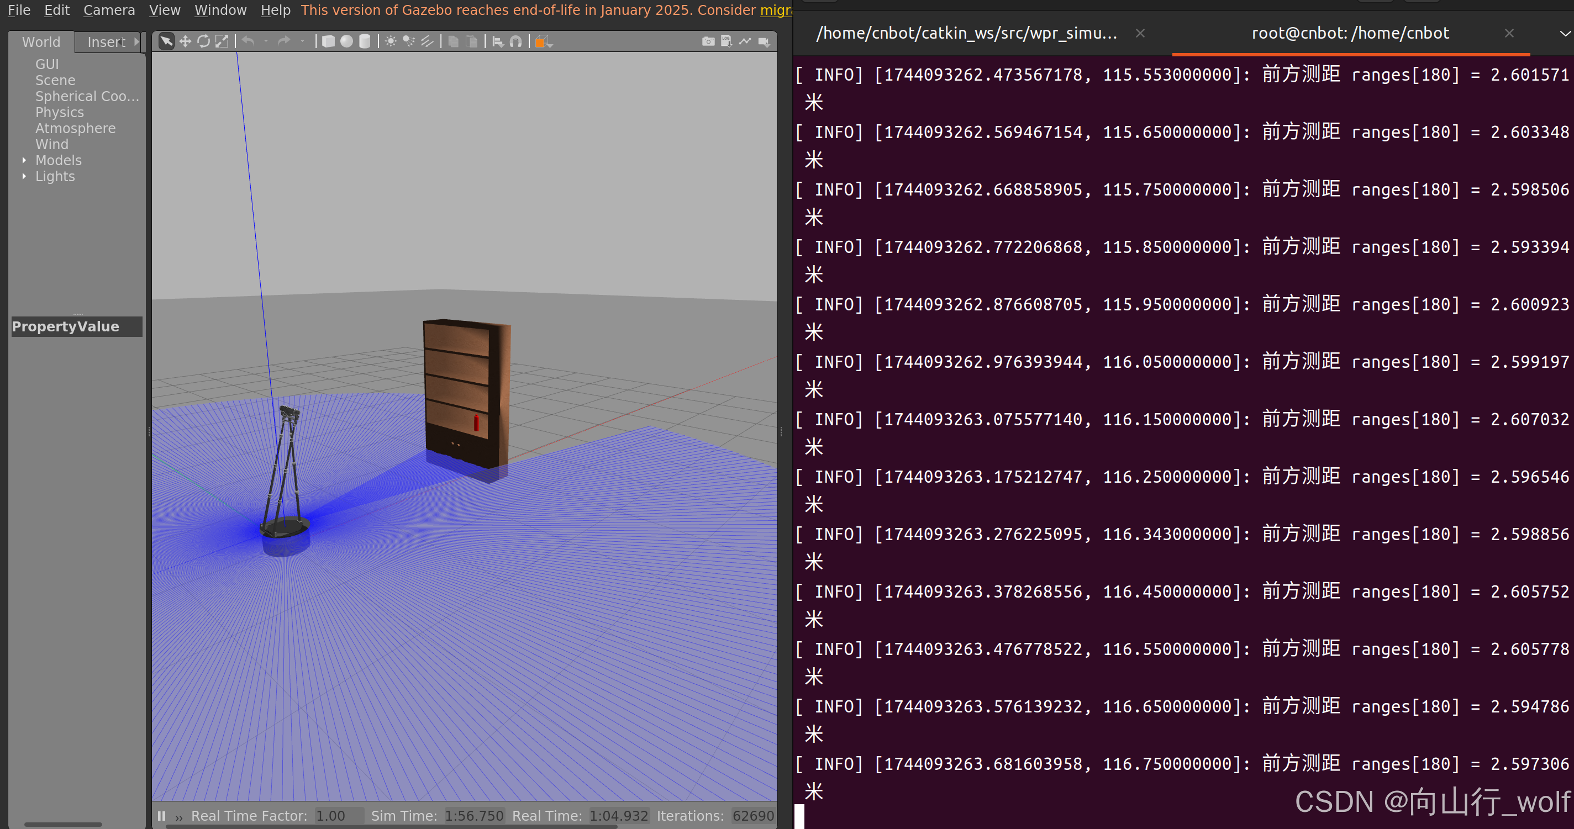The image size is (1574, 829).
Task: Close the root@cnbot terminal tab
Action: click(x=1509, y=33)
